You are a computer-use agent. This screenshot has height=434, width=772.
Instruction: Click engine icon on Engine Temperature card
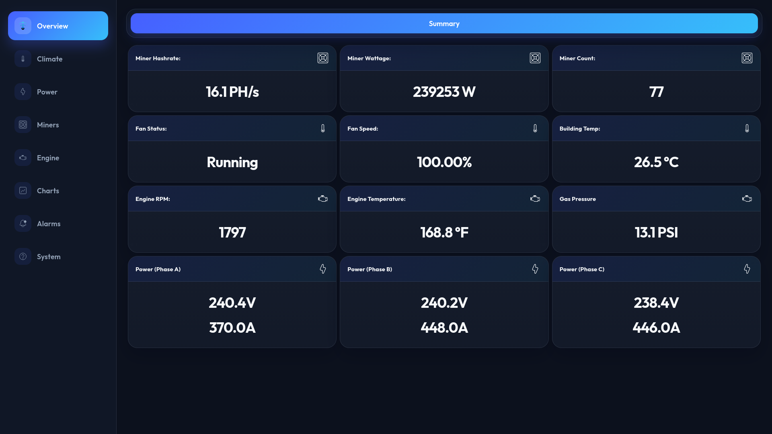click(x=535, y=199)
